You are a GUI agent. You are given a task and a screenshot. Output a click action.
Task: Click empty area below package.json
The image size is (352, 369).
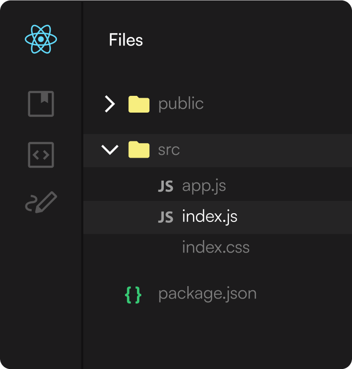point(216,335)
